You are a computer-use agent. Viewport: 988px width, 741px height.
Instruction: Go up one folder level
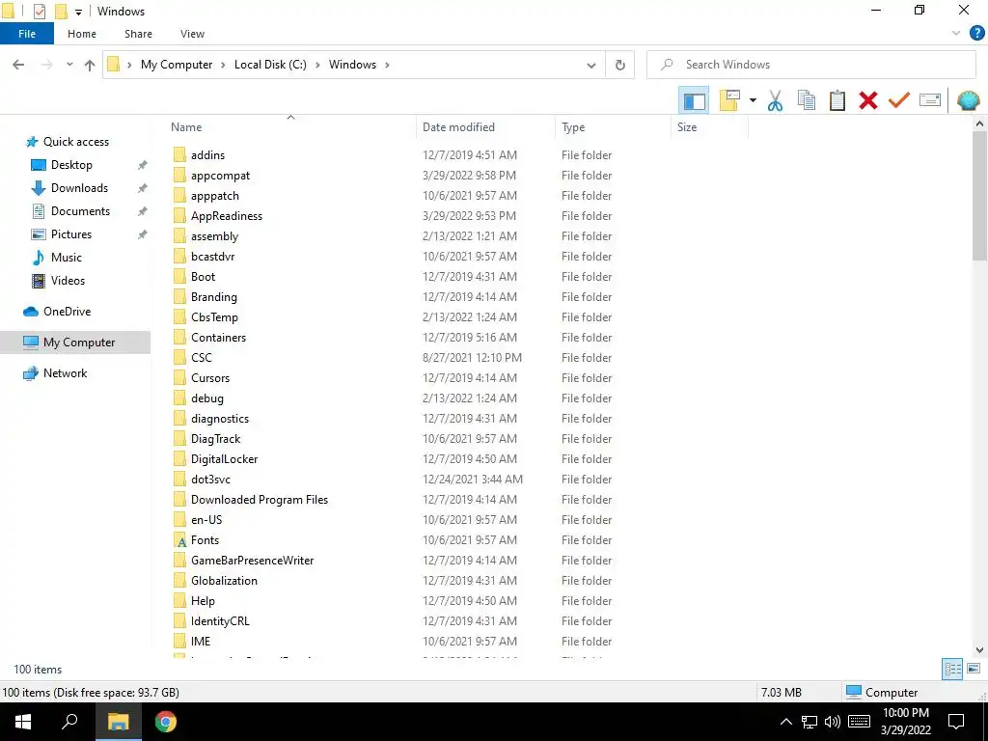pos(90,65)
